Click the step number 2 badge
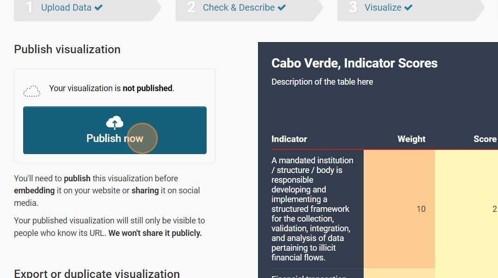Screen dimensions: 498x278 click(191, 7)
